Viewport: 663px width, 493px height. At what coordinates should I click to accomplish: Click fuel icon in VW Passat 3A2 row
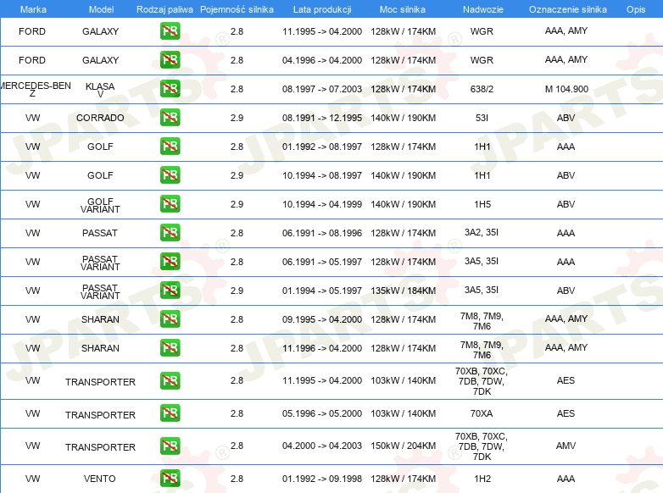click(x=170, y=232)
